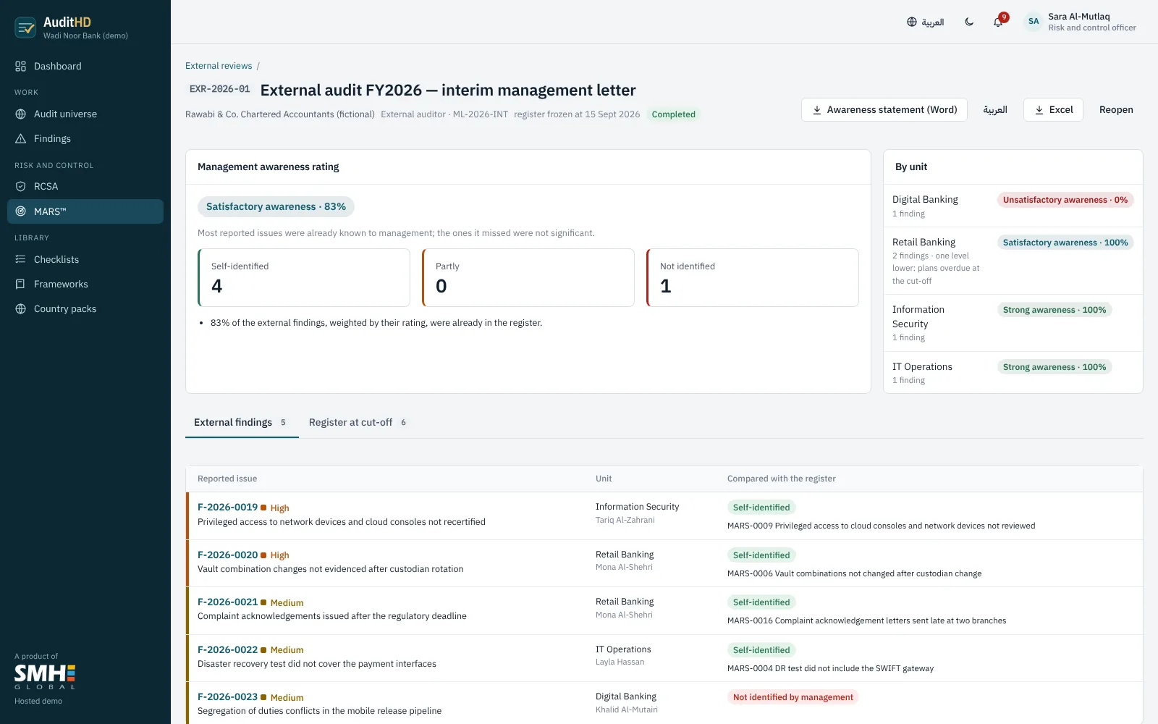Click the Not identified count card

pos(753,278)
